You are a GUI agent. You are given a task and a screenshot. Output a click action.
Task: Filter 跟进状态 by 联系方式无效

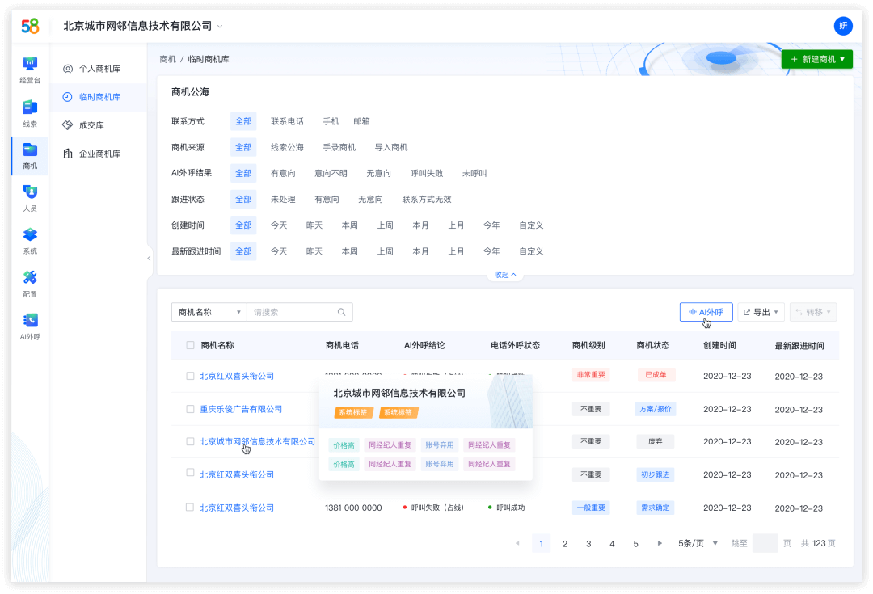[x=427, y=200]
